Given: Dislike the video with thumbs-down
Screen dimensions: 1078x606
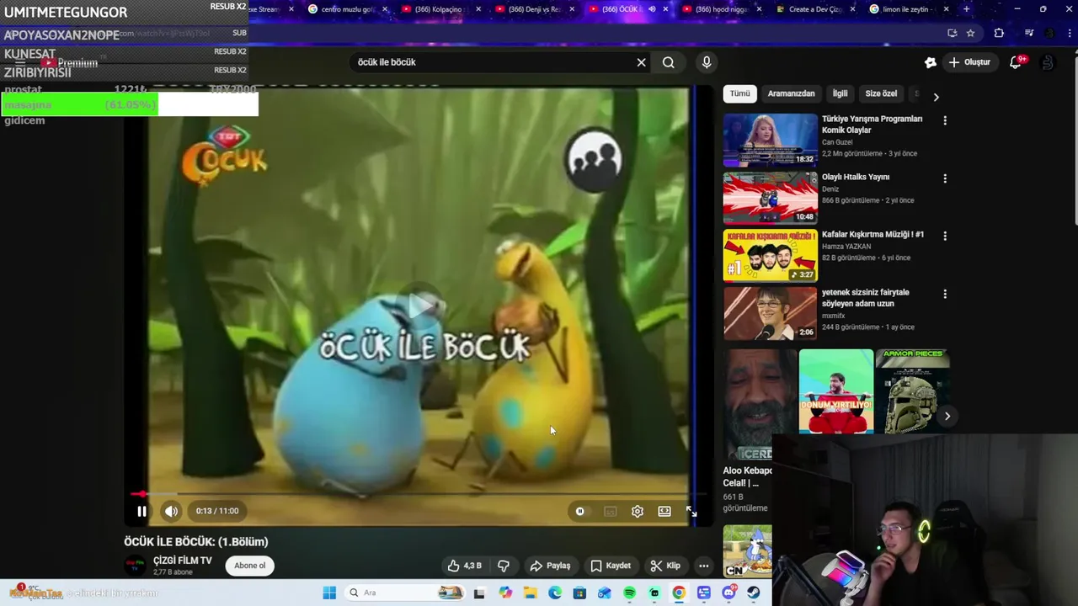Looking at the screenshot, I should (x=504, y=566).
